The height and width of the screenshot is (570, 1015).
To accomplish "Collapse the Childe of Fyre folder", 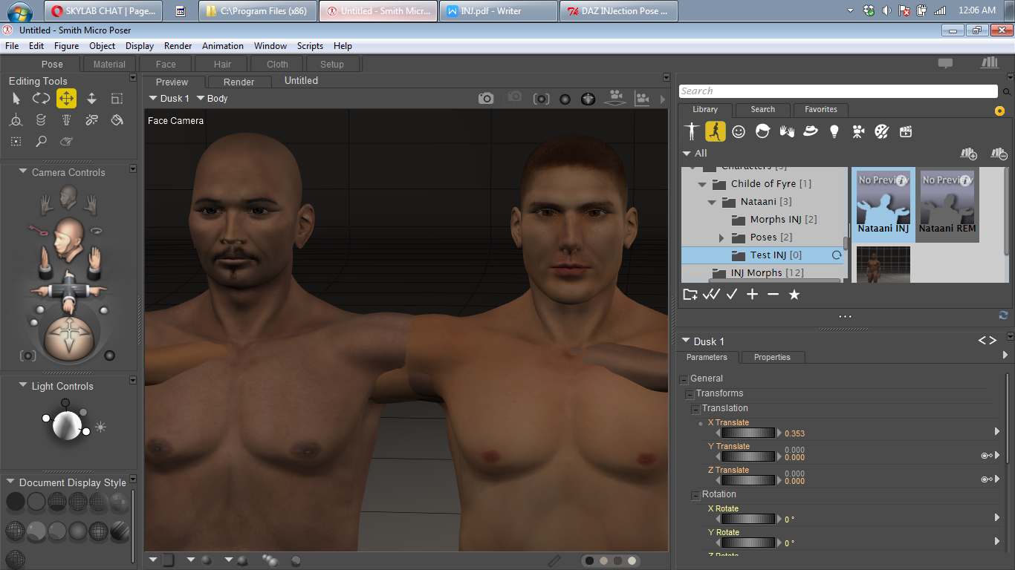I will (702, 184).
